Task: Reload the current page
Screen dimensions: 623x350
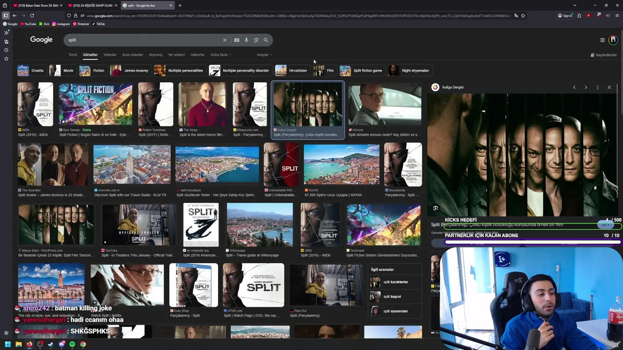Action: (32, 16)
